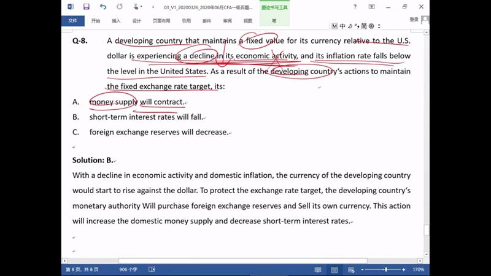The image size is (491, 276).
Task: Click the Undo arrow icon
Action: (102, 7)
